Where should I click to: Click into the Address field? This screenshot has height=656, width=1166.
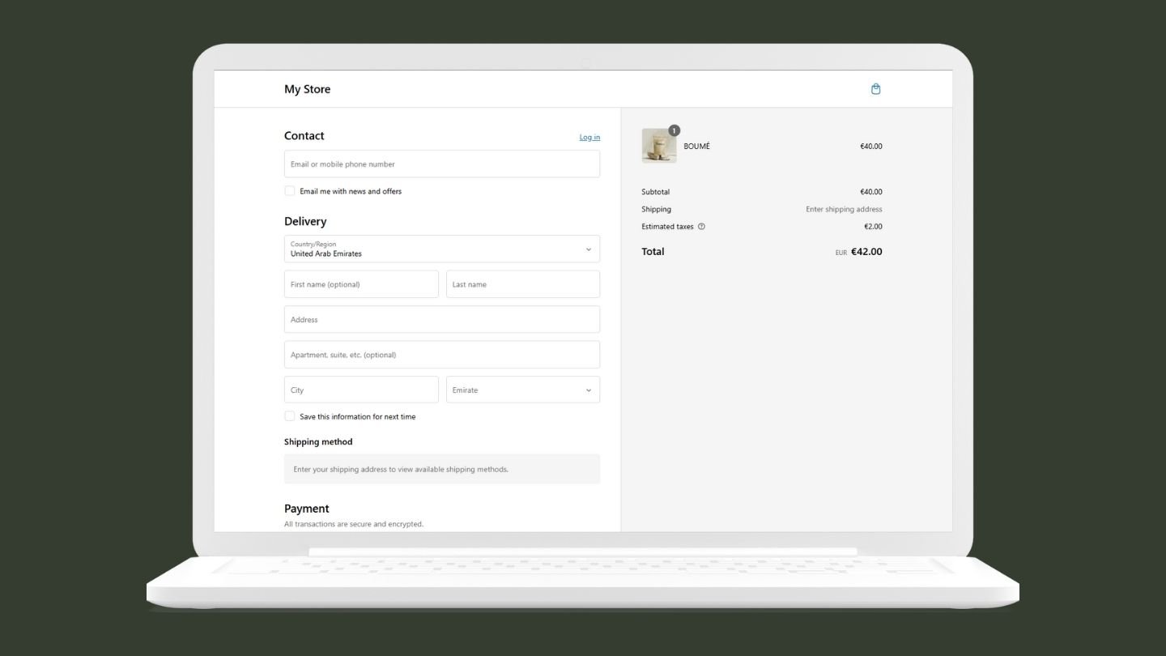(x=441, y=320)
